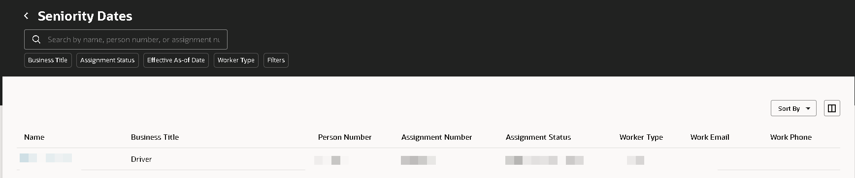This screenshot has height=178, width=855.
Task: Open the column layout icon button
Action: click(x=832, y=108)
